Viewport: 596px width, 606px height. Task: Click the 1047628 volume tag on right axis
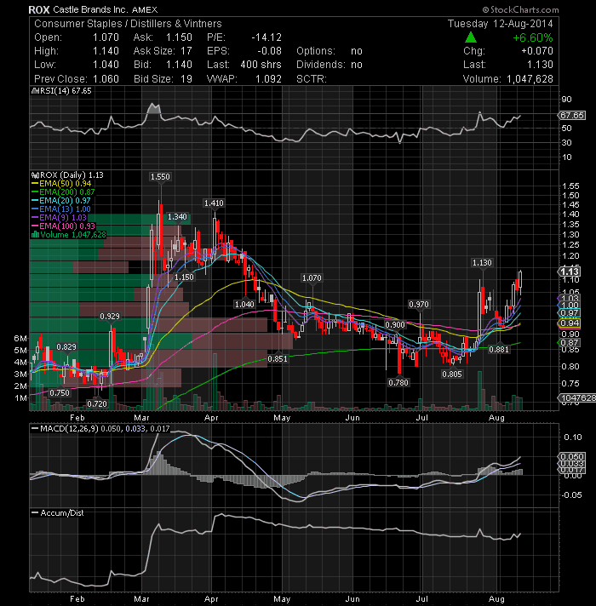(577, 397)
